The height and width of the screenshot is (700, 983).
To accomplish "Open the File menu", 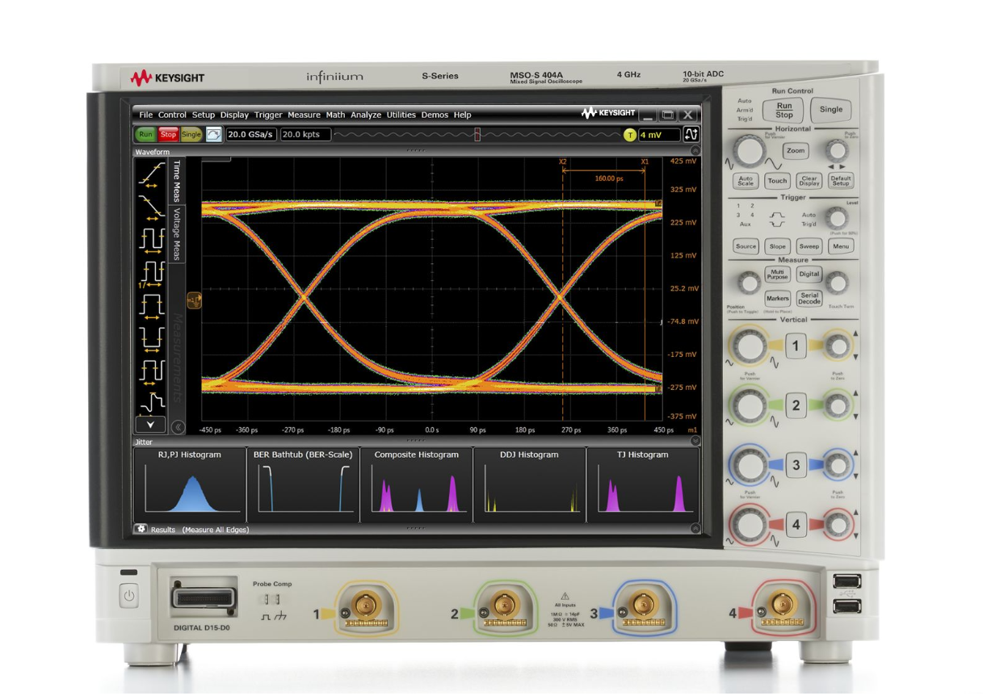I will (x=145, y=115).
